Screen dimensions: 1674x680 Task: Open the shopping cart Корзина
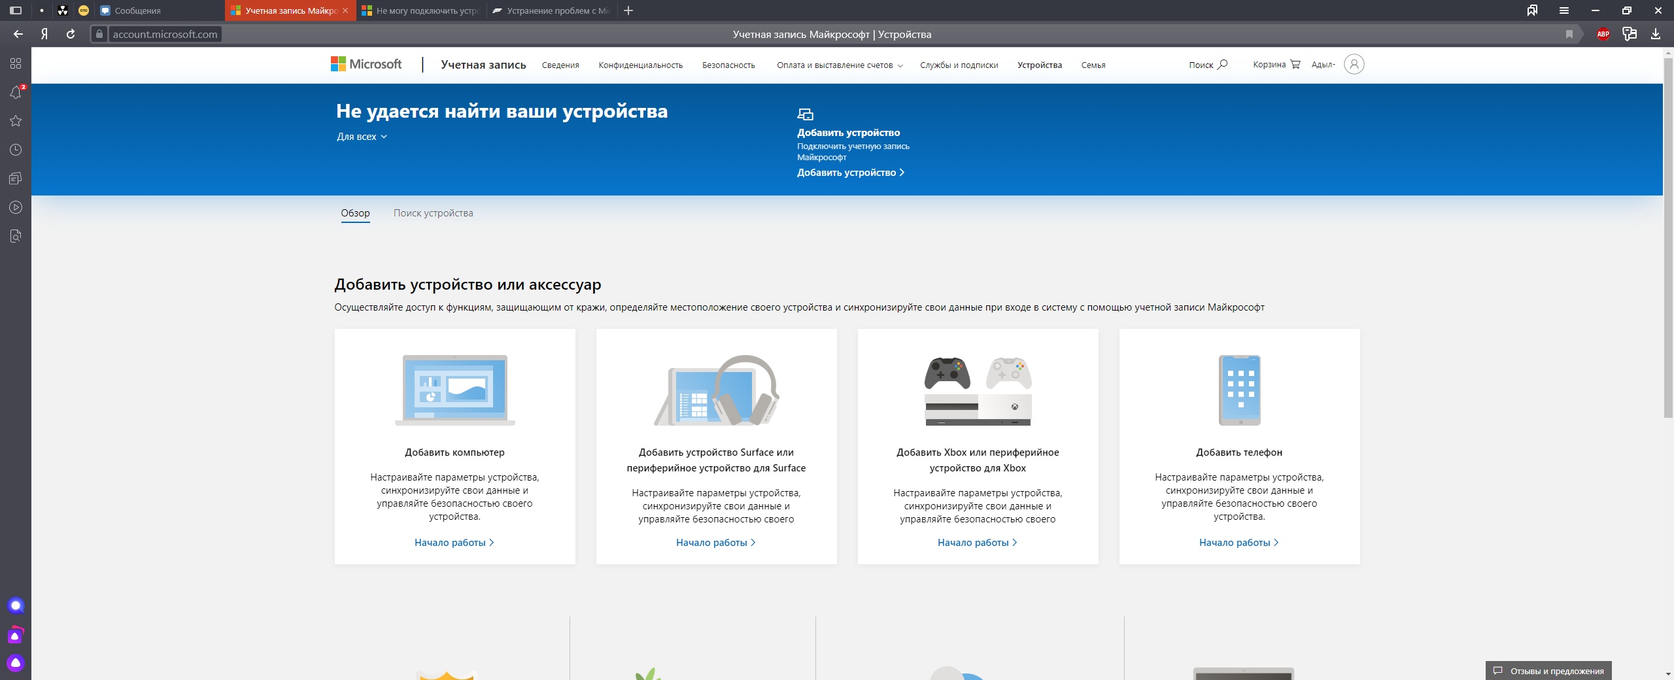[1276, 64]
